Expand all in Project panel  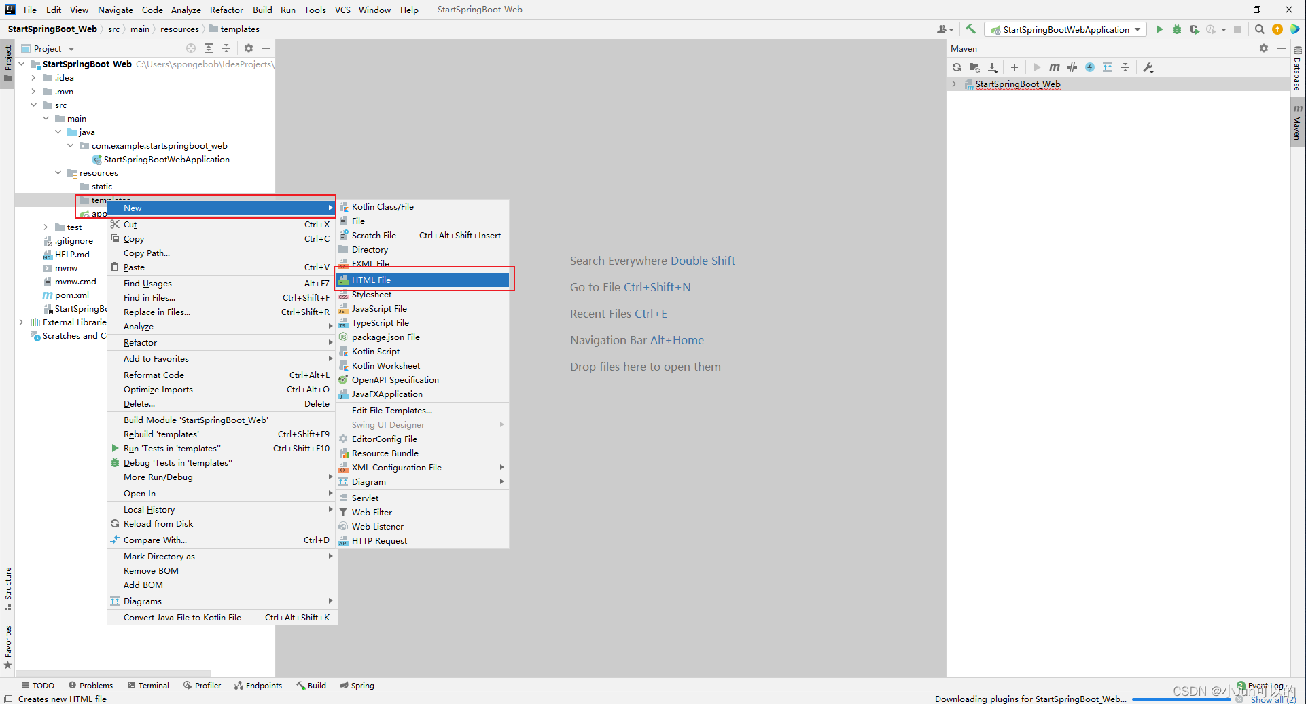[x=209, y=48]
